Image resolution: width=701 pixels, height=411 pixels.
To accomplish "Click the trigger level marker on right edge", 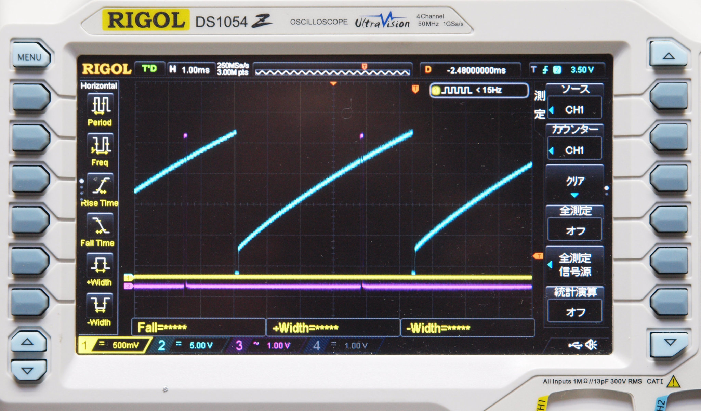I will click(x=538, y=256).
